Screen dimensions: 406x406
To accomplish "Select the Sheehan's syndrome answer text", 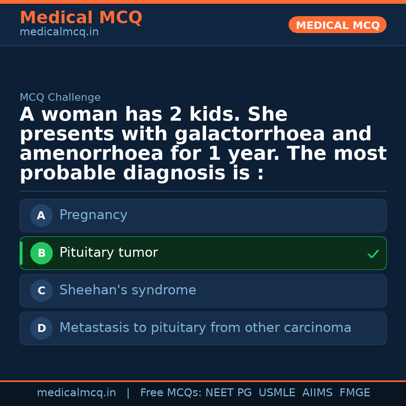I will tap(127, 290).
